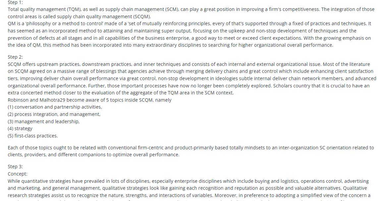The image size is (378, 201).
Task: Select list item "(3) management and leadership"
Action: point(43,122)
